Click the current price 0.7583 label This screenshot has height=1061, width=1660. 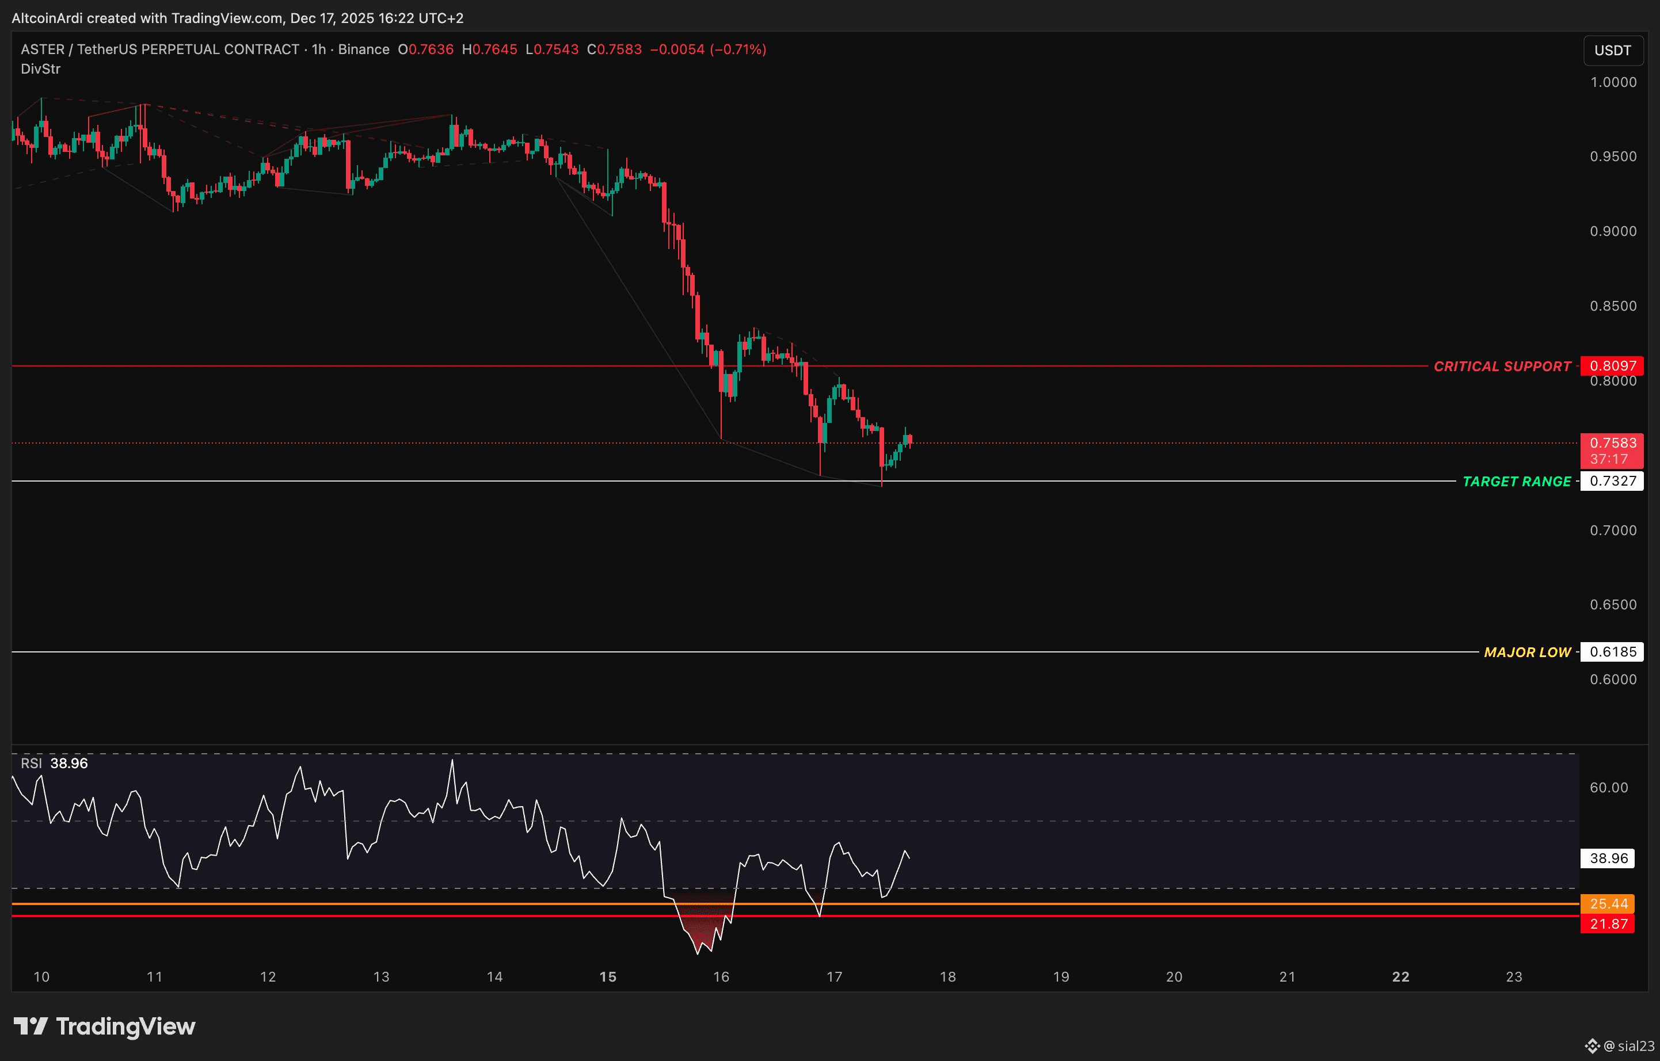click(1612, 443)
